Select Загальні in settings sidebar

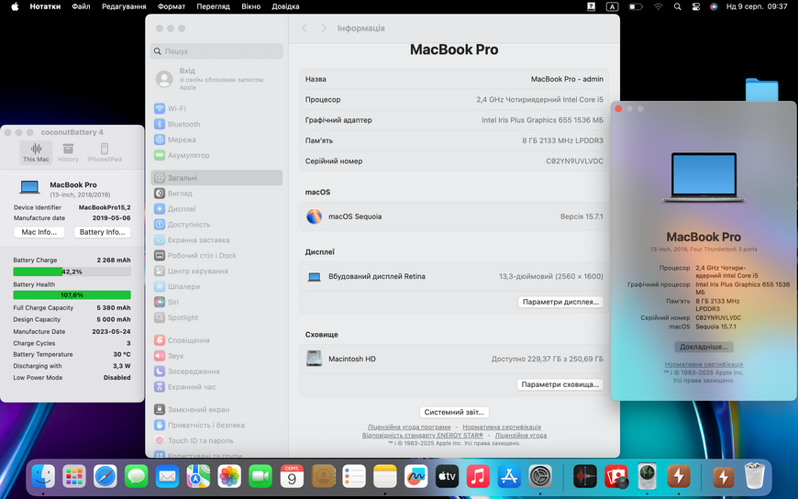[x=216, y=178]
